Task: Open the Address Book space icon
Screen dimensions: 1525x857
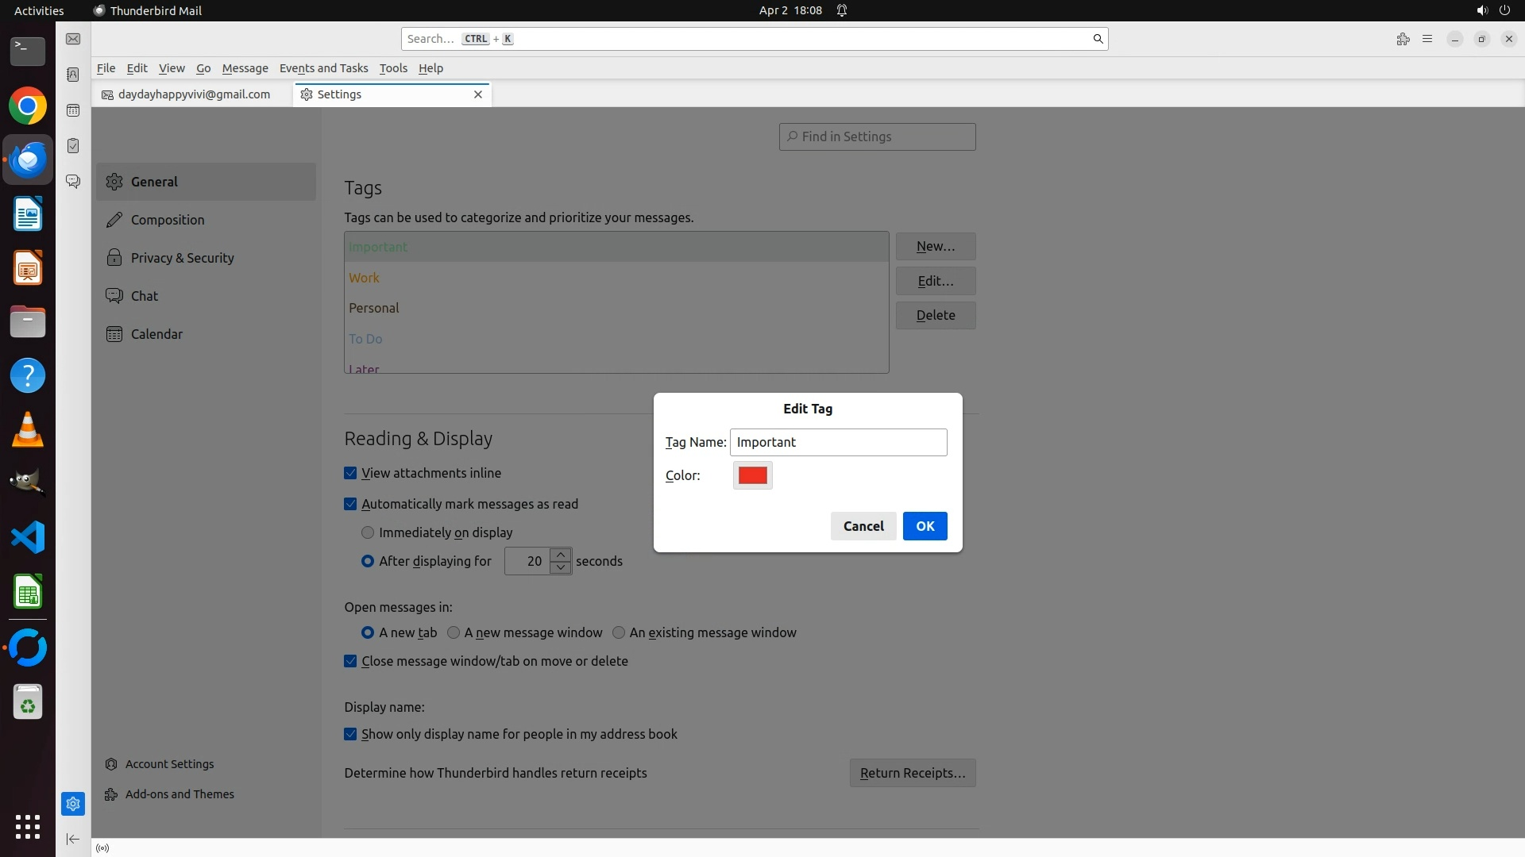Action: (73, 75)
